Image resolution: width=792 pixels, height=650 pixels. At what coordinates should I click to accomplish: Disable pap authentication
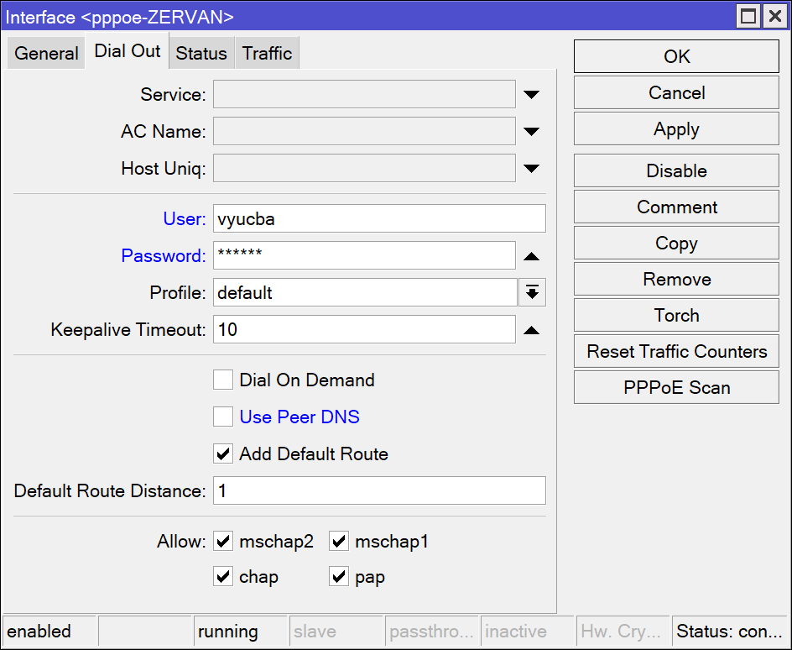click(338, 577)
